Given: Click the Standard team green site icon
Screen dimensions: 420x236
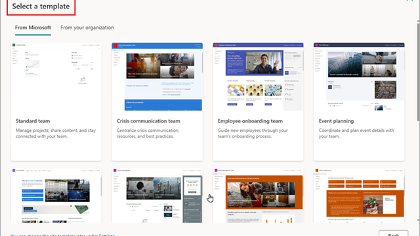Looking at the screenshot, I should pyautogui.click(x=14, y=45).
